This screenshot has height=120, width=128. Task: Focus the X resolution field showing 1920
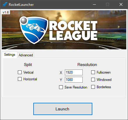click(74, 72)
